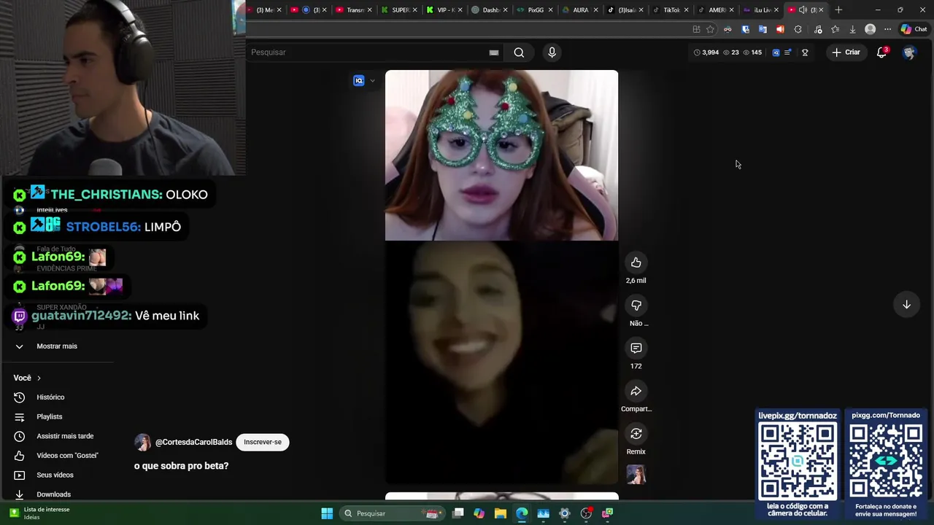The image size is (934, 525).
Task: Open the account avatar menu
Action: (908, 52)
